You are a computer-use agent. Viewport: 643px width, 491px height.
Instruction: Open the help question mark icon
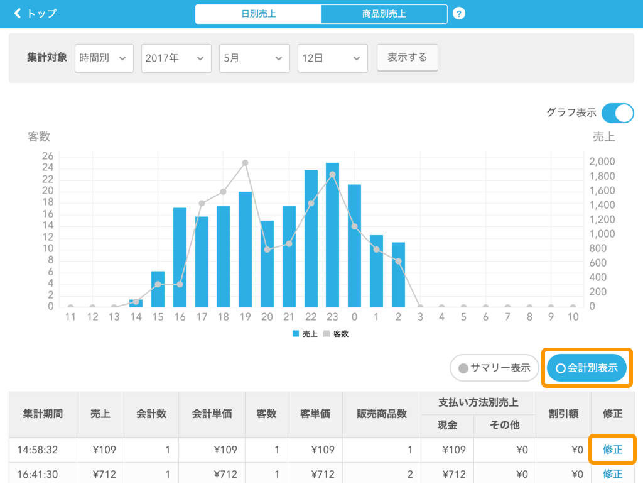(459, 14)
